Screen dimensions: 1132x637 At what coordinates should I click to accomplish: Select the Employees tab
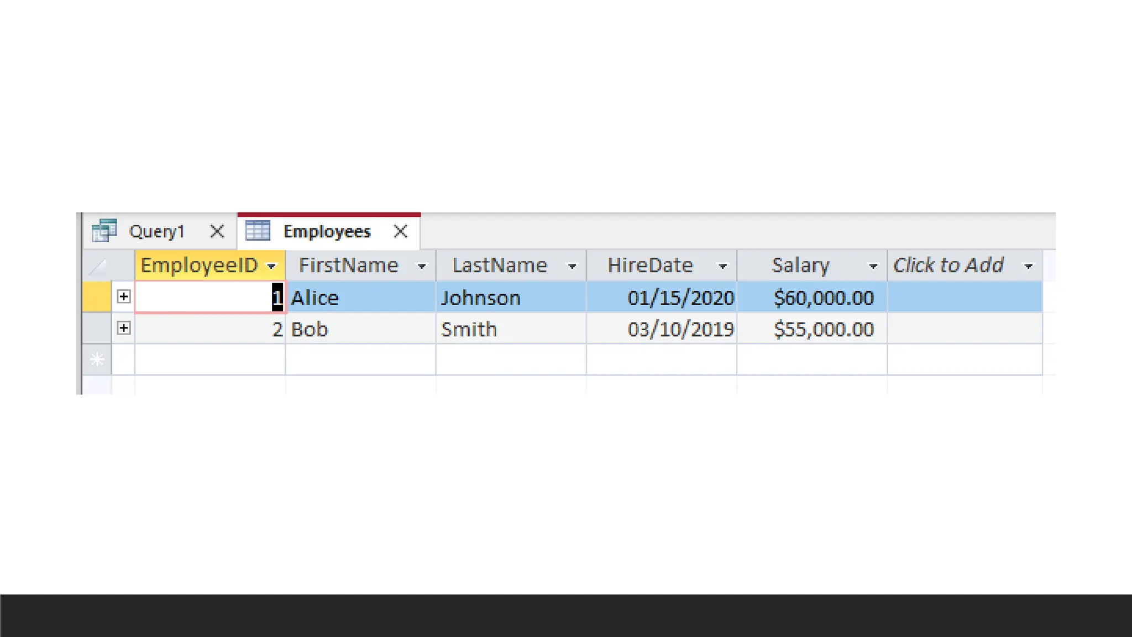(x=327, y=231)
